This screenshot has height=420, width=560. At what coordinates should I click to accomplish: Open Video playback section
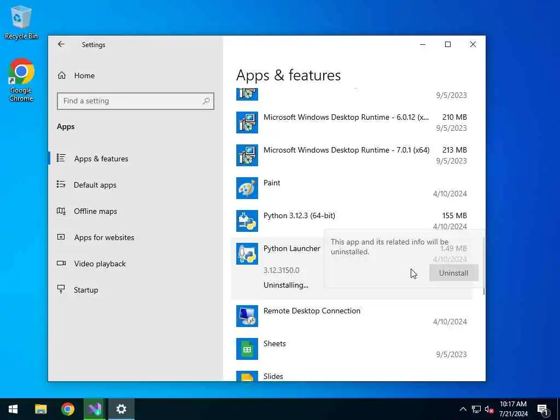tap(100, 264)
